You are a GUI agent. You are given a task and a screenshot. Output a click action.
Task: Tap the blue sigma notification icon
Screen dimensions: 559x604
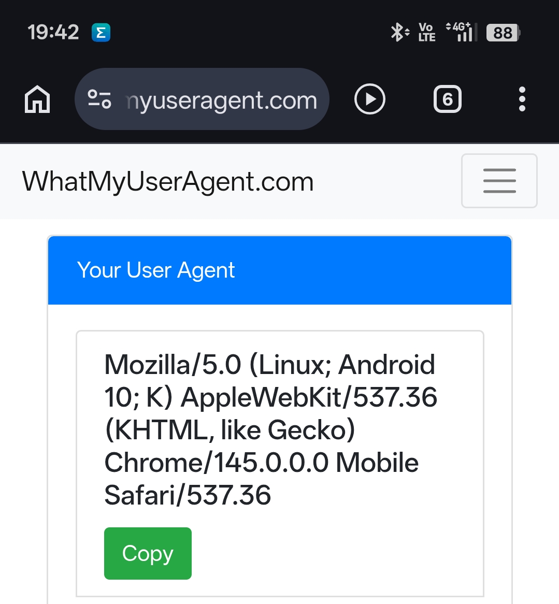[x=101, y=33]
